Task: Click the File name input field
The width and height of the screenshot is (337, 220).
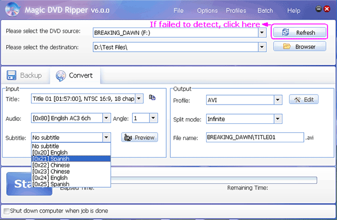Action: coord(255,137)
